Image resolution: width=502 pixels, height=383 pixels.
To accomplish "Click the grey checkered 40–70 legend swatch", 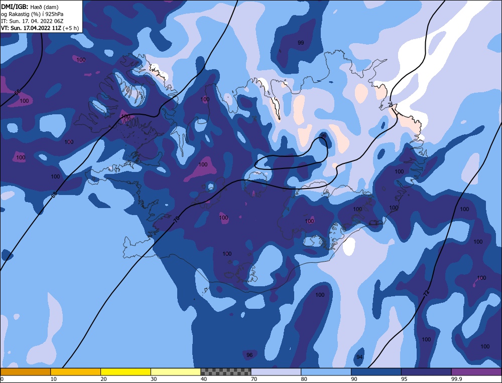I will point(226,371).
